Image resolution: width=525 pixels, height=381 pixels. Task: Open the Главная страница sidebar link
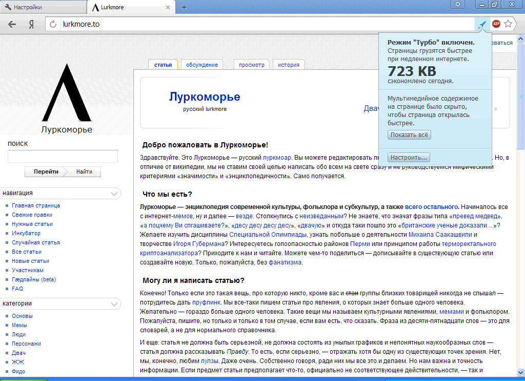(36, 205)
